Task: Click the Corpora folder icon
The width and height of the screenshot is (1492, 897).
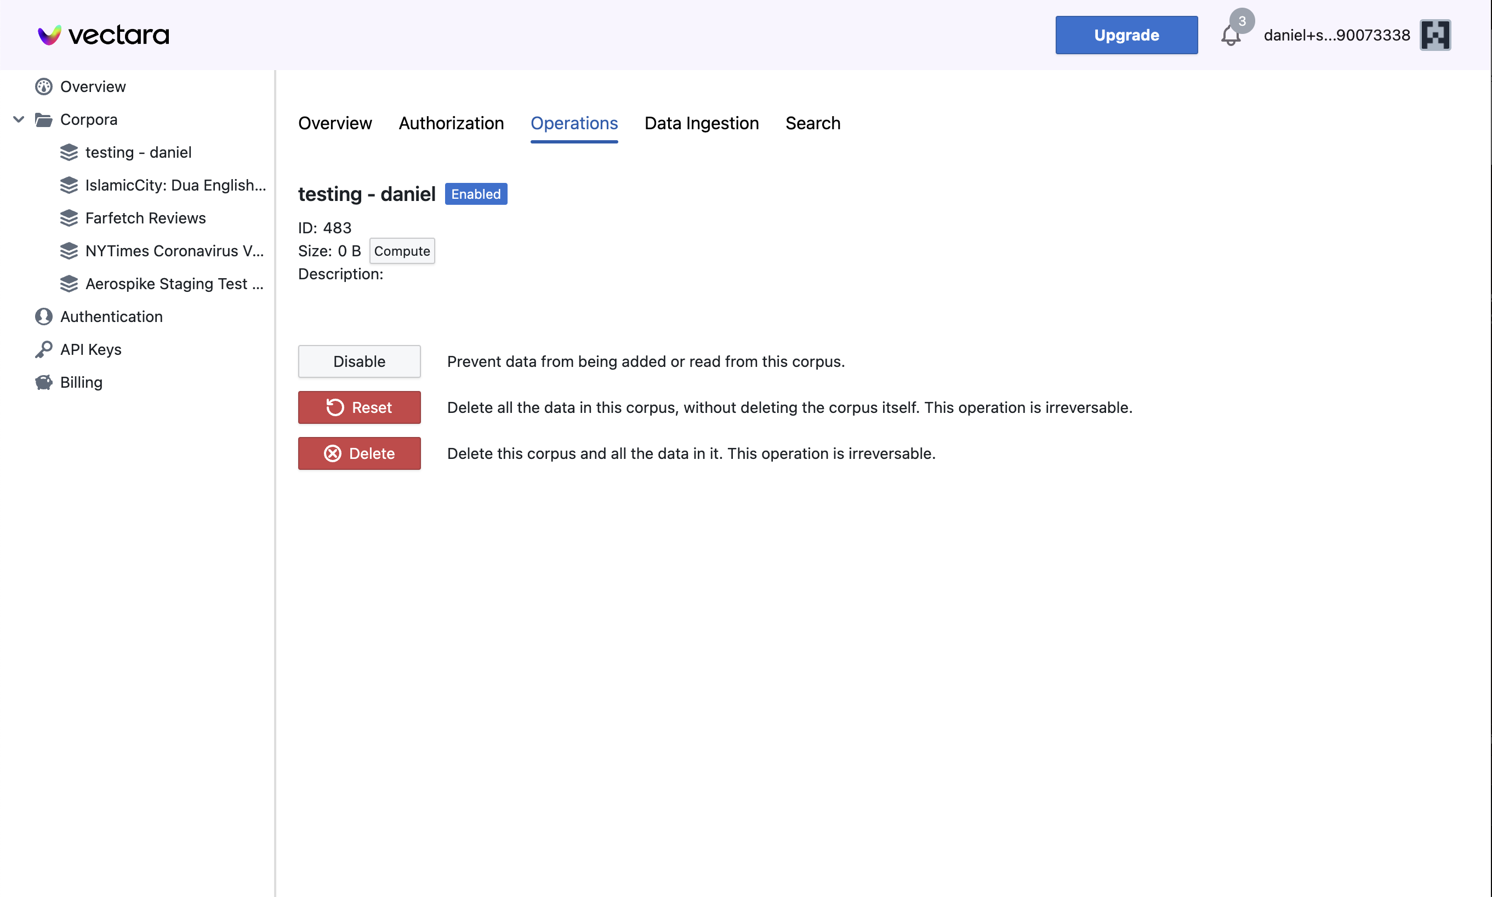Action: click(x=42, y=119)
